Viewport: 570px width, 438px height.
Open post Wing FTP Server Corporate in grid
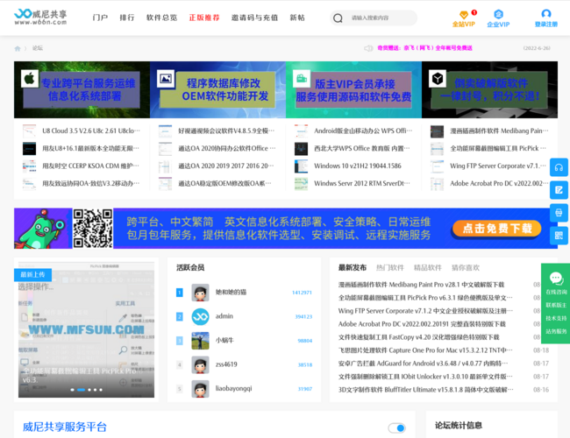click(498, 166)
